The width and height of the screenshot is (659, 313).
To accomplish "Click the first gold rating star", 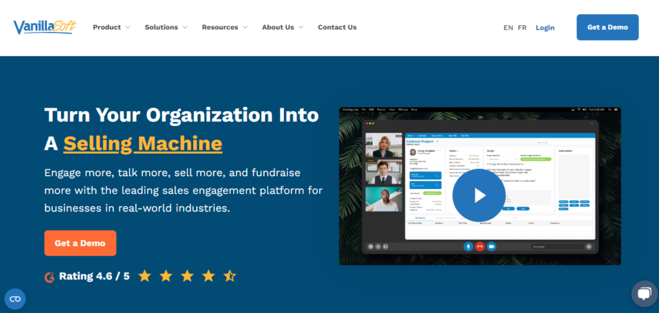I will click(x=145, y=276).
